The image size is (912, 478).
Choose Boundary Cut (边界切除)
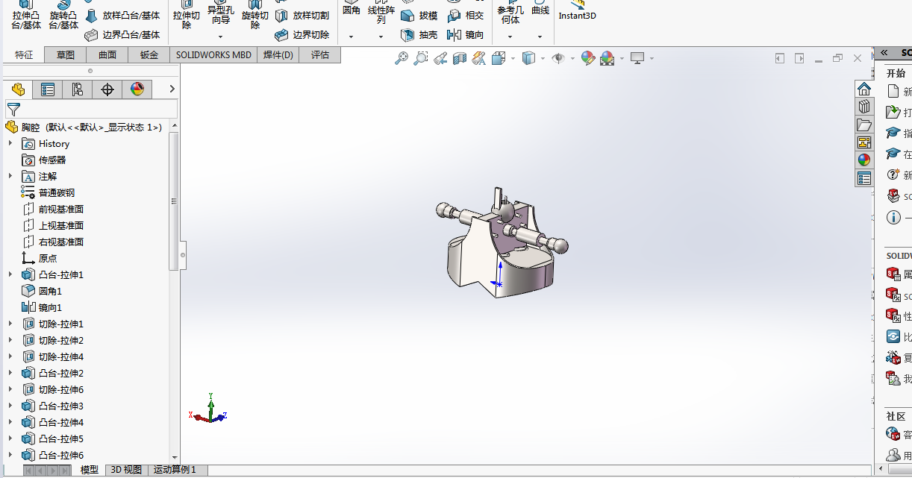[302, 34]
